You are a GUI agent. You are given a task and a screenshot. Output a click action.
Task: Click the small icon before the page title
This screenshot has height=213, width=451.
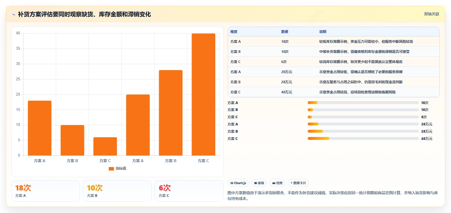coord(14,14)
